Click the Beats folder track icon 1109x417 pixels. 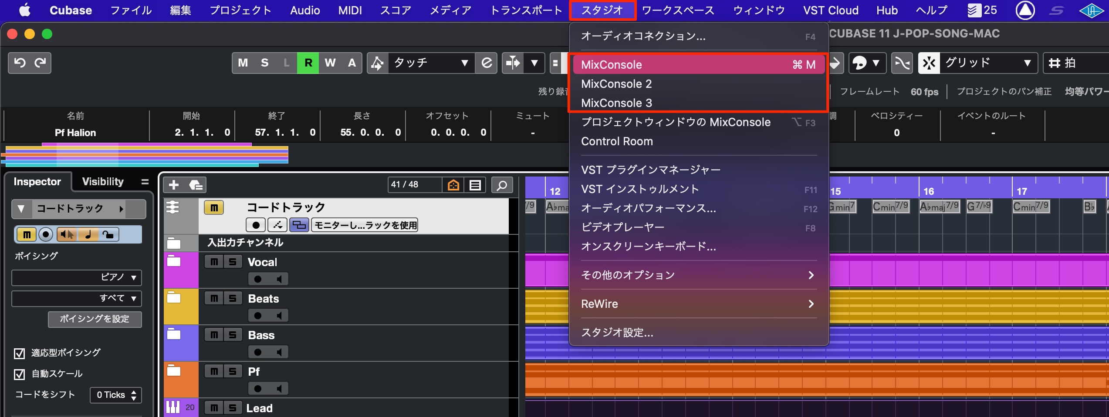pos(174,298)
